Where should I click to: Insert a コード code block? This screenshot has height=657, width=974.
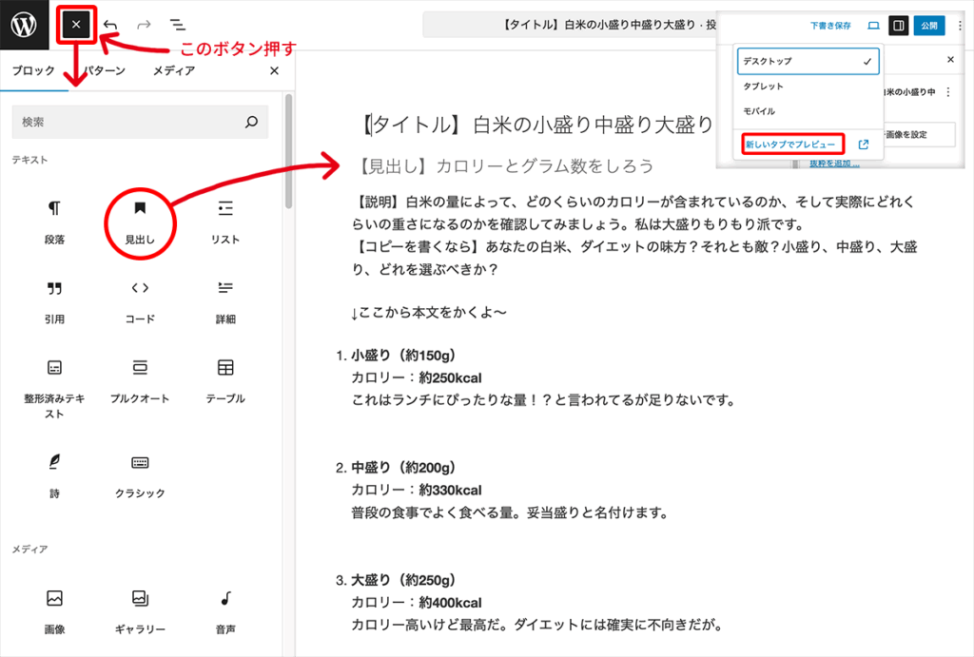point(139,300)
